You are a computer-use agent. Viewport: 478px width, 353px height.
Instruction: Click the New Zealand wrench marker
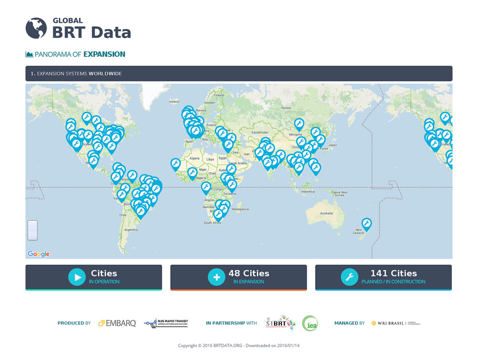click(366, 224)
